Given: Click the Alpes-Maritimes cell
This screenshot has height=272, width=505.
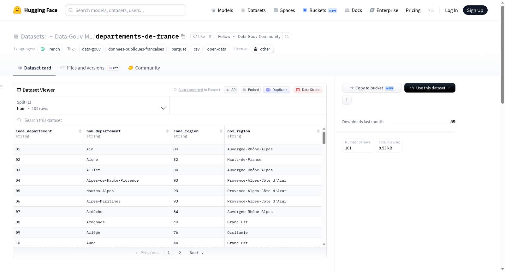Looking at the screenshot, I should (127, 201).
